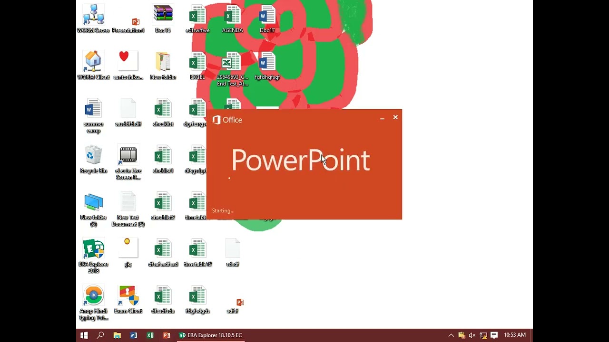Screen dimensions: 609x342
Task: Open the Windows Start menu
Action: (x=84, y=335)
